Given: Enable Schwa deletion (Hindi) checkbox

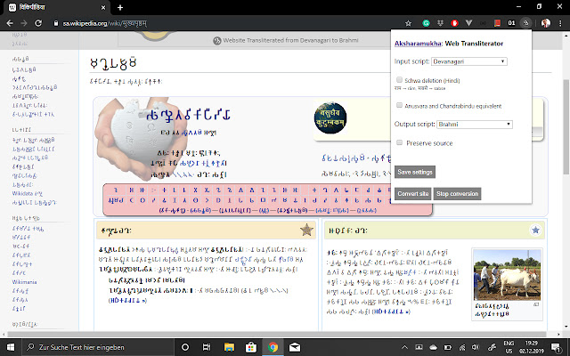Looking at the screenshot, I should pos(399,80).
